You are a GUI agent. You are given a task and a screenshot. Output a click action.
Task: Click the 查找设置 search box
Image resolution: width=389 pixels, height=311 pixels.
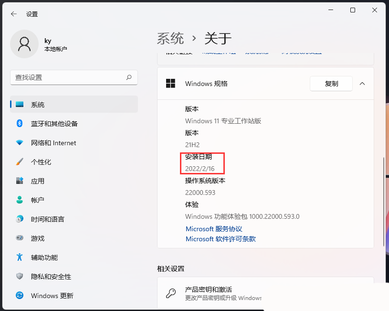pyautogui.click(x=74, y=77)
